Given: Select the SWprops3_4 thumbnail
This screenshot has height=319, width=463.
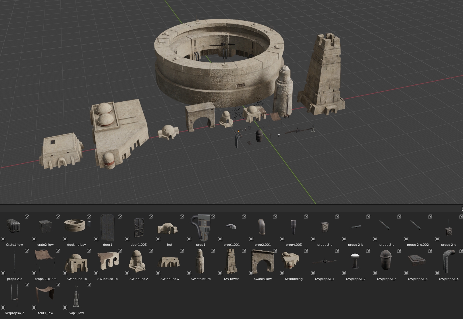Looking at the screenshot, I should point(385,260).
